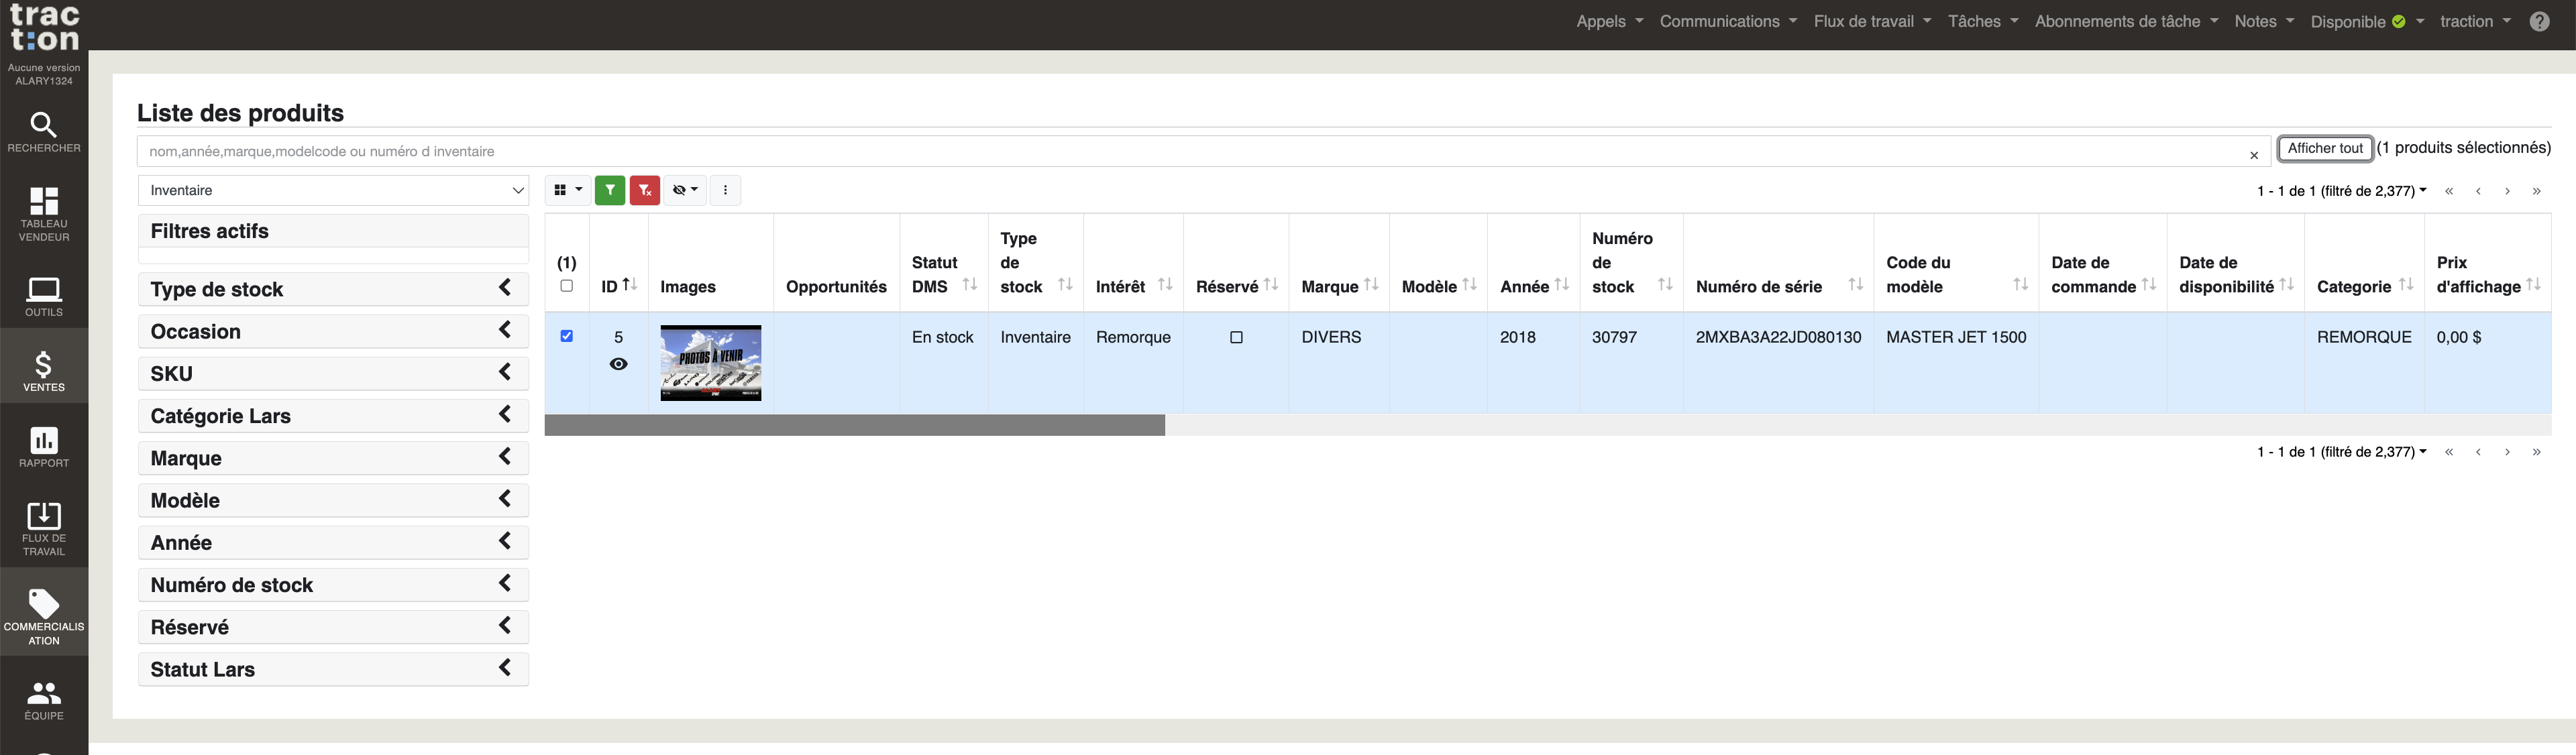Expand the Numéro de stock filter

pos(333,585)
